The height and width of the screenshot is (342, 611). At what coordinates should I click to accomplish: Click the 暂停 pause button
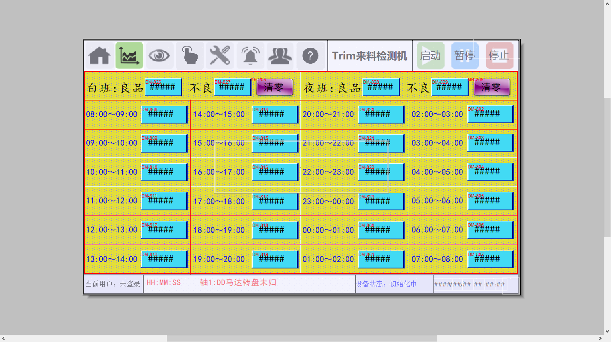click(x=465, y=56)
